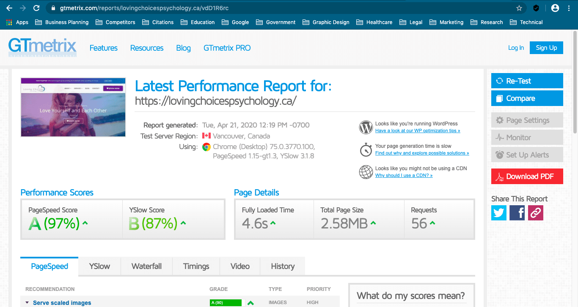Open the 'Why should I use a CDN?' link
The width and height of the screenshot is (578, 307).
pyautogui.click(x=404, y=176)
